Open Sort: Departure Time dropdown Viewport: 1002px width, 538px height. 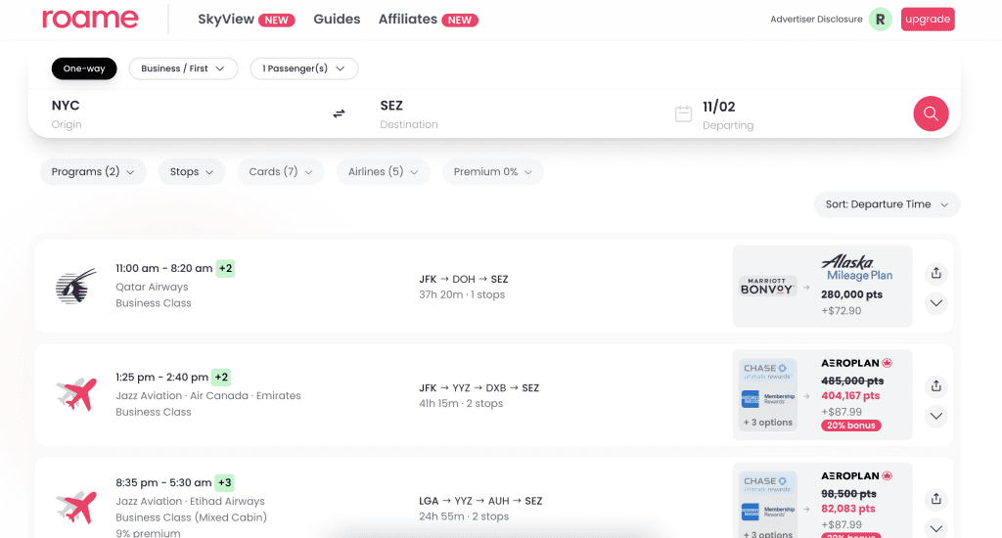tap(887, 204)
